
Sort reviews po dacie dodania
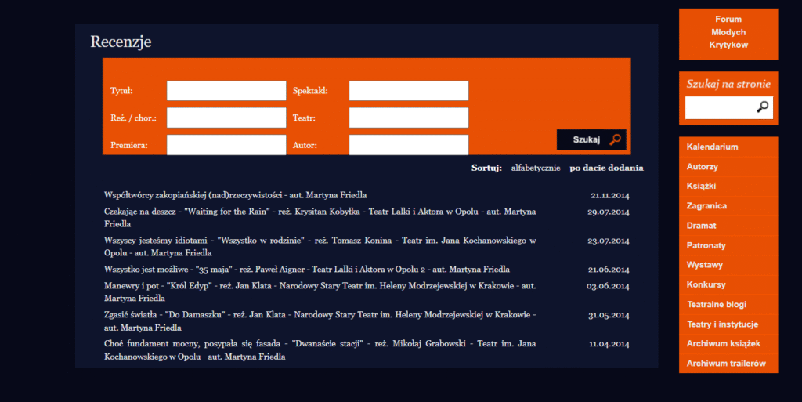(x=606, y=168)
